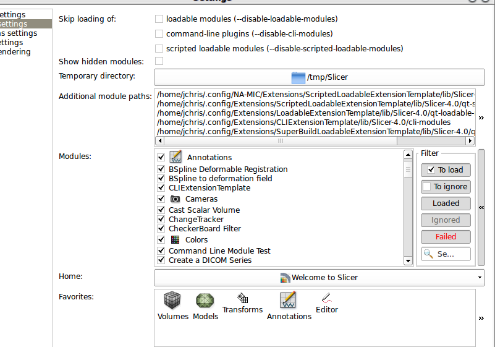Viewport: 495px width, 347px height.
Task: Click the Failed filter button
Action: tap(446, 236)
